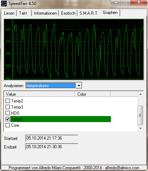Select the HD0 list row text
The width and height of the screenshot is (148, 171).
(15, 113)
